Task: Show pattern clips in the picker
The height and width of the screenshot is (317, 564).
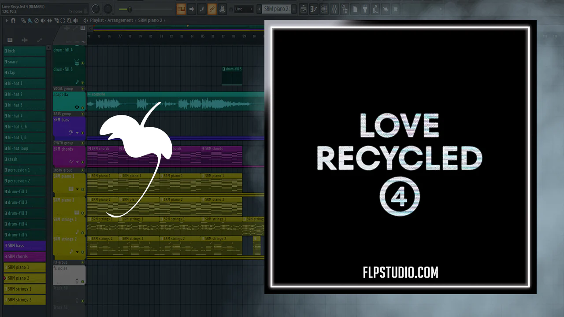Action: [x=10, y=40]
